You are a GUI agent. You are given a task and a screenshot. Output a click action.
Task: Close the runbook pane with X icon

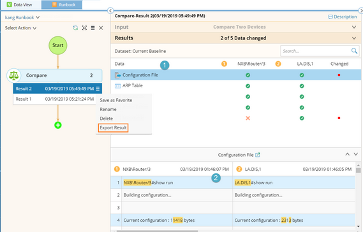(x=101, y=28)
